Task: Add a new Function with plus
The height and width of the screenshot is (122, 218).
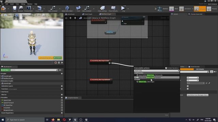Action: (x=62, y=89)
